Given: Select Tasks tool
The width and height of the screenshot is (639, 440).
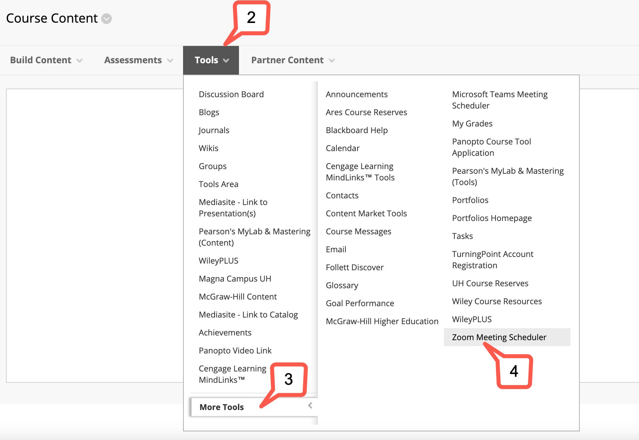Looking at the screenshot, I should (x=463, y=236).
